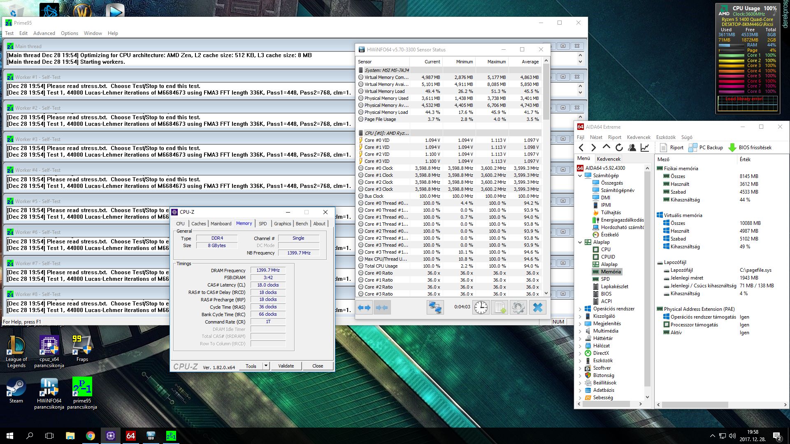790x444 pixels.
Task: Click HWiNFO network computers icon
Action: coord(435,308)
